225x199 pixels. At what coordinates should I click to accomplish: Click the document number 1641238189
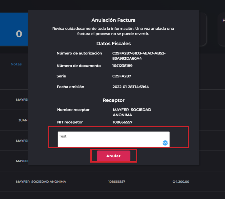(x=122, y=66)
